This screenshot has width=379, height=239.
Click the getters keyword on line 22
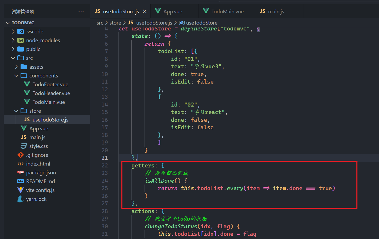(143, 166)
